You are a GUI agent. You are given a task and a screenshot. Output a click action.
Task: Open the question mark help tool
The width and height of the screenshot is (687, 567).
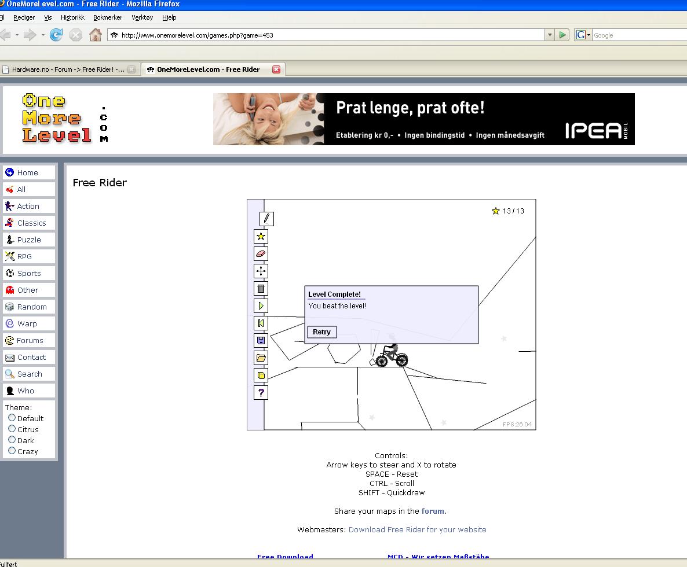click(x=261, y=392)
